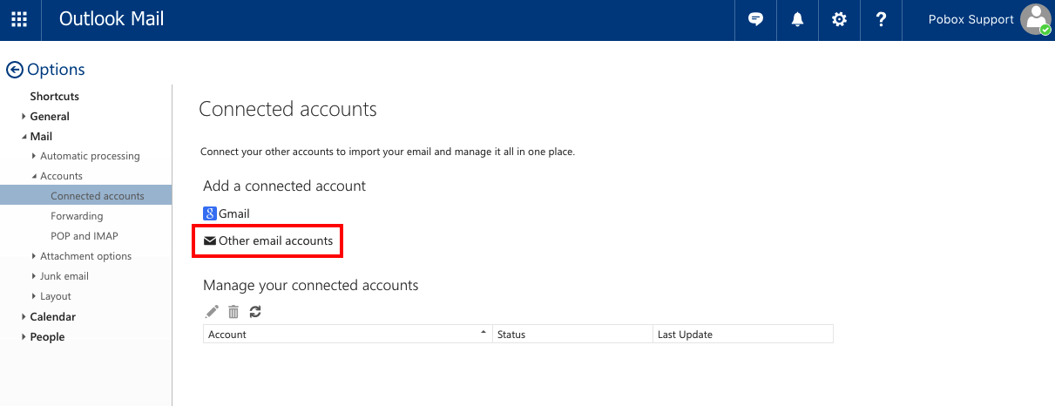This screenshot has width=1055, height=406.
Task: Show notifications bell
Action: 797,19
